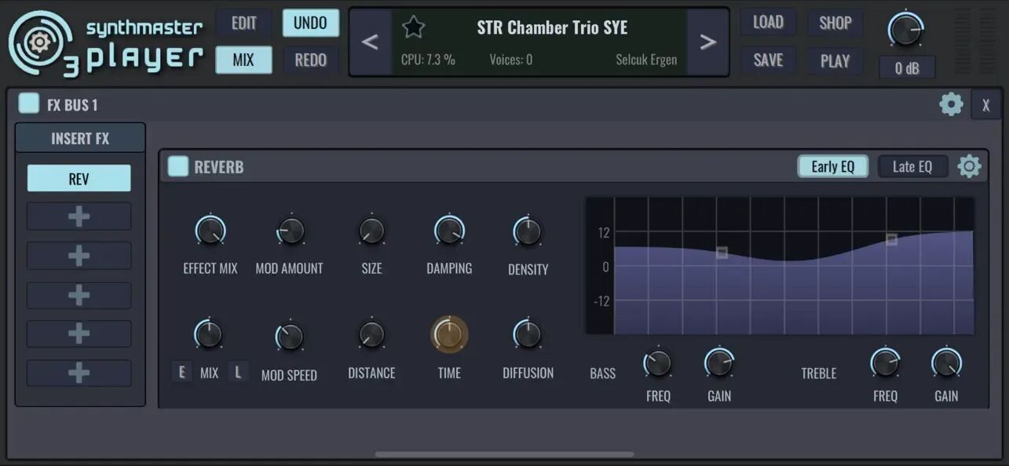The image size is (1009, 466).
Task: Switch to the Late EQ tab
Action: (912, 166)
